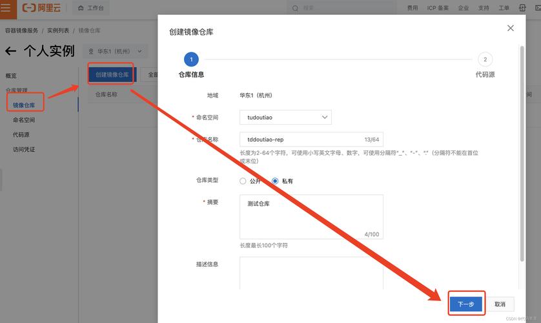This screenshot has height=323, width=541.
Task: Open the 工作台 workbench home
Action: 91,8
